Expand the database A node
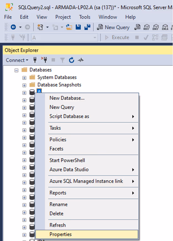Viewport: 173px width, 241px height. [24, 93]
